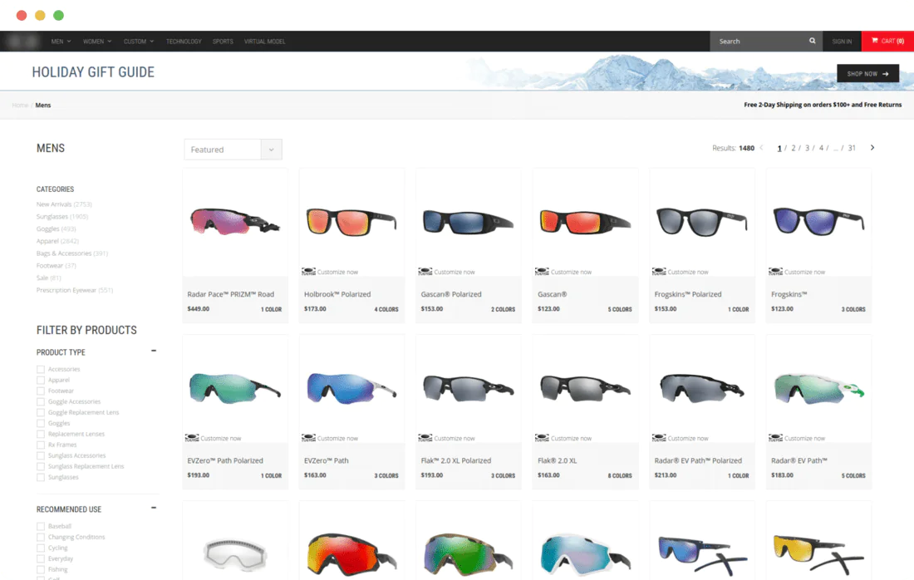Check the Goggle Replacement Lens filter

40,413
